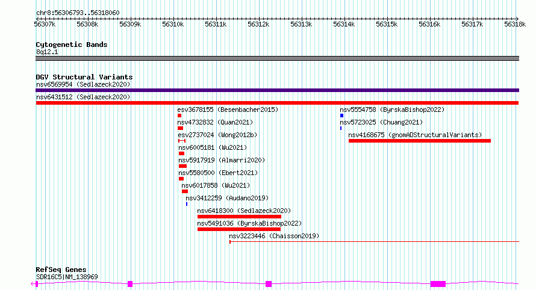Screen dimensions: 536x290
Task: Open the esv3678155 (Besenbacher2015) label
Action: coord(228,110)
